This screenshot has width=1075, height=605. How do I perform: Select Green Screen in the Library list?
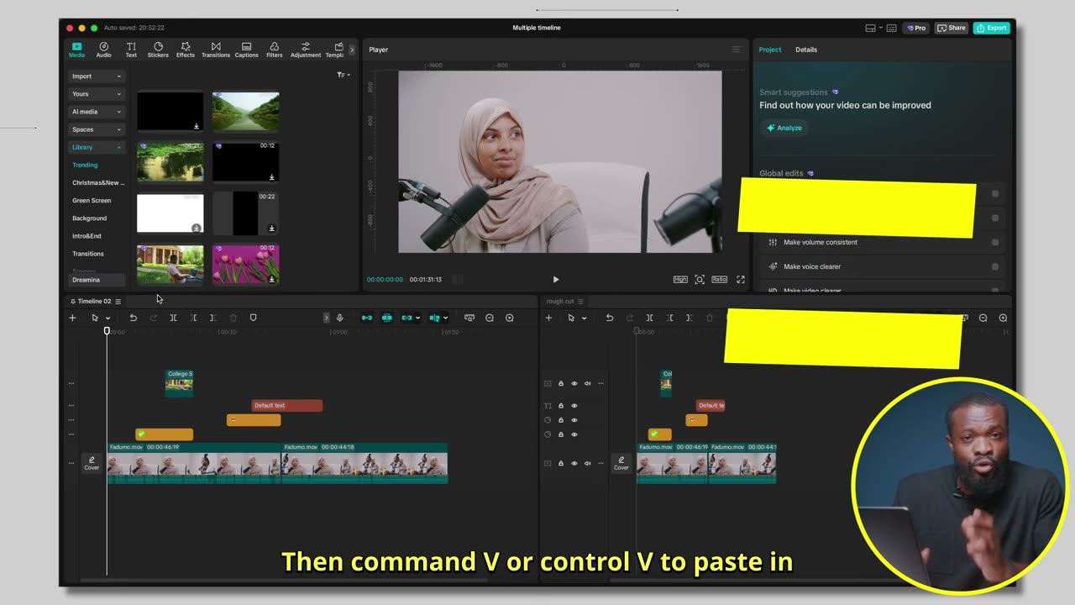click(92, 200)
